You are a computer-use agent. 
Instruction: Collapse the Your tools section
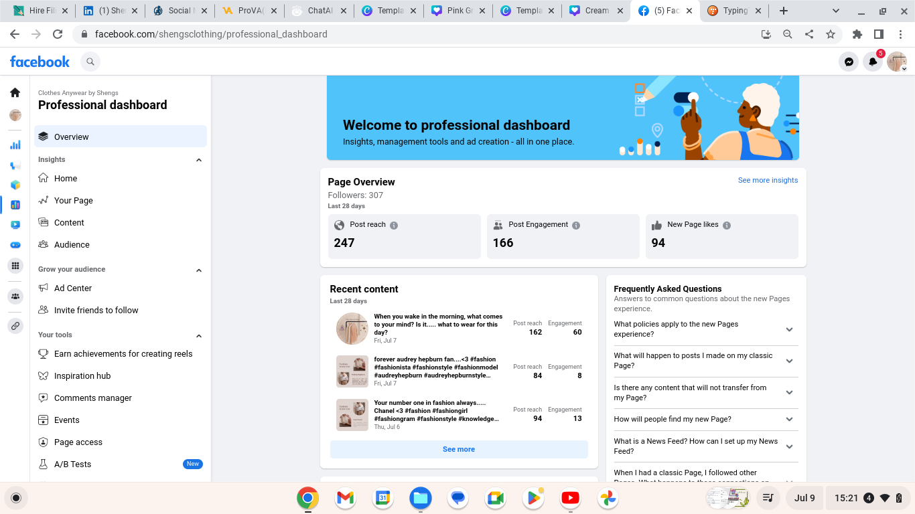(198, 335)
